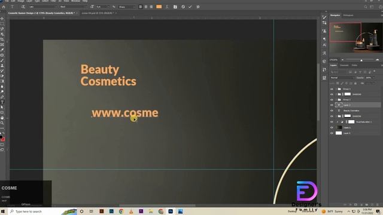Select the Clone Stamp tool

pyautogui.click(x=2, y=66)
